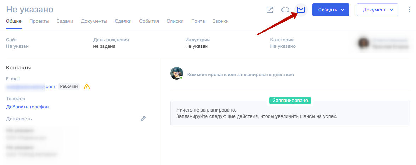Click the yellow warning triangle icon
Image resolution: width=416 pixels, height=165 pixels.
click(87, 87)
